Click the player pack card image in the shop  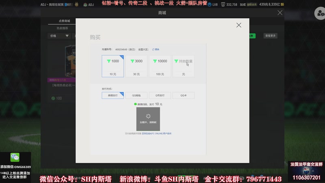point(70,61)
